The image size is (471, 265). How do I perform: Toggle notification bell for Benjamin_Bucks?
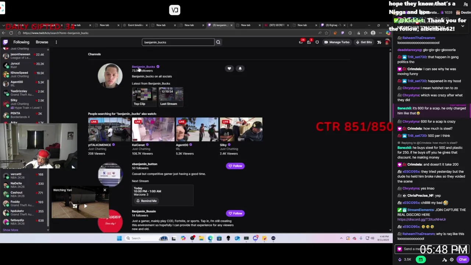tap(240, 68)
